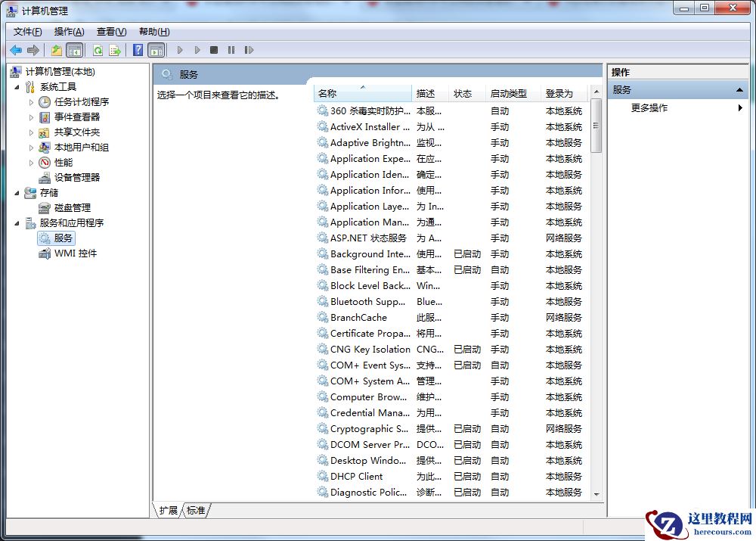This screenshot has height=541, width=756.
Task: Click the Up one level folder icon
Action: [57, 50]
